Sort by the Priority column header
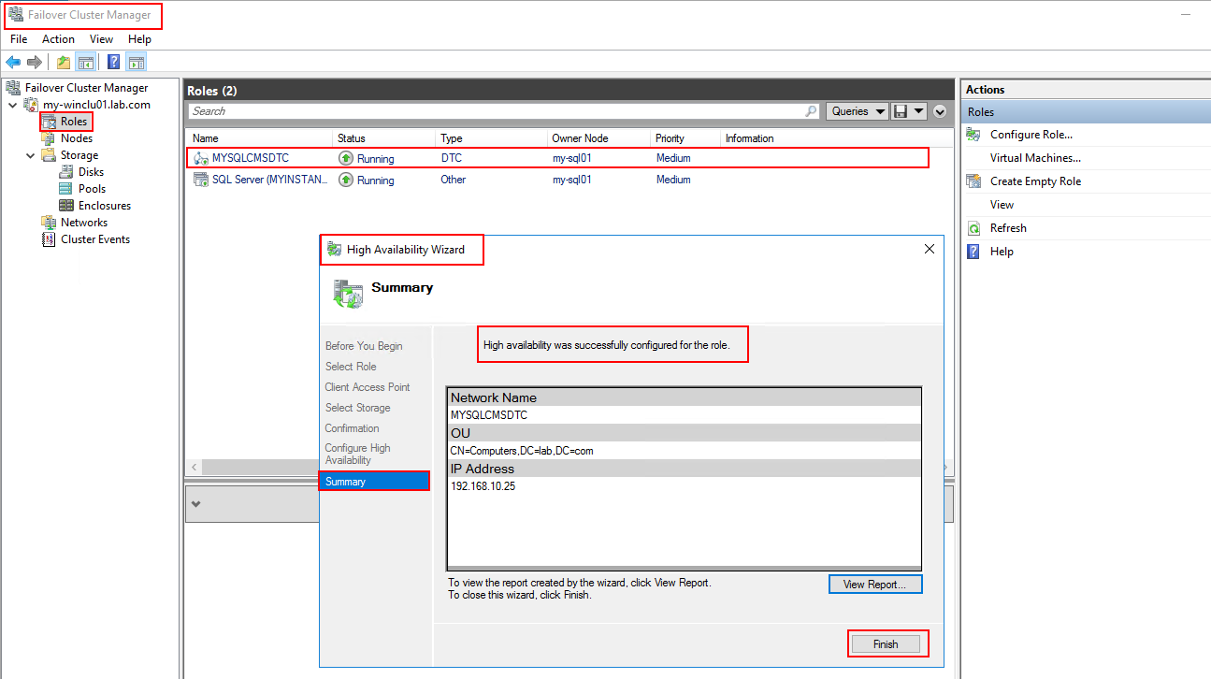1211x679 pixels. 685,138
